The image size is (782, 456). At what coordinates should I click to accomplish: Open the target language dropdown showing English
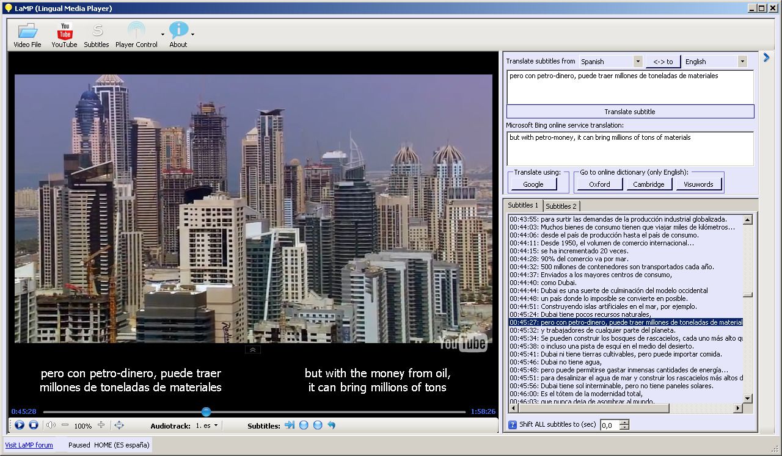741,61
